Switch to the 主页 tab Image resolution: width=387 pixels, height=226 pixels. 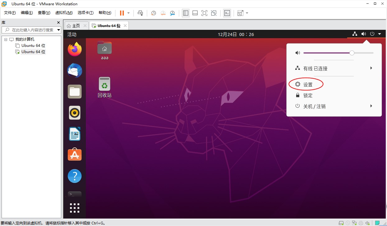[76, 25]
